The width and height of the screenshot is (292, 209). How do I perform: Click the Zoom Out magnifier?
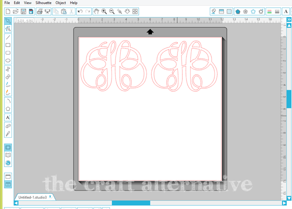coord(112,11)
